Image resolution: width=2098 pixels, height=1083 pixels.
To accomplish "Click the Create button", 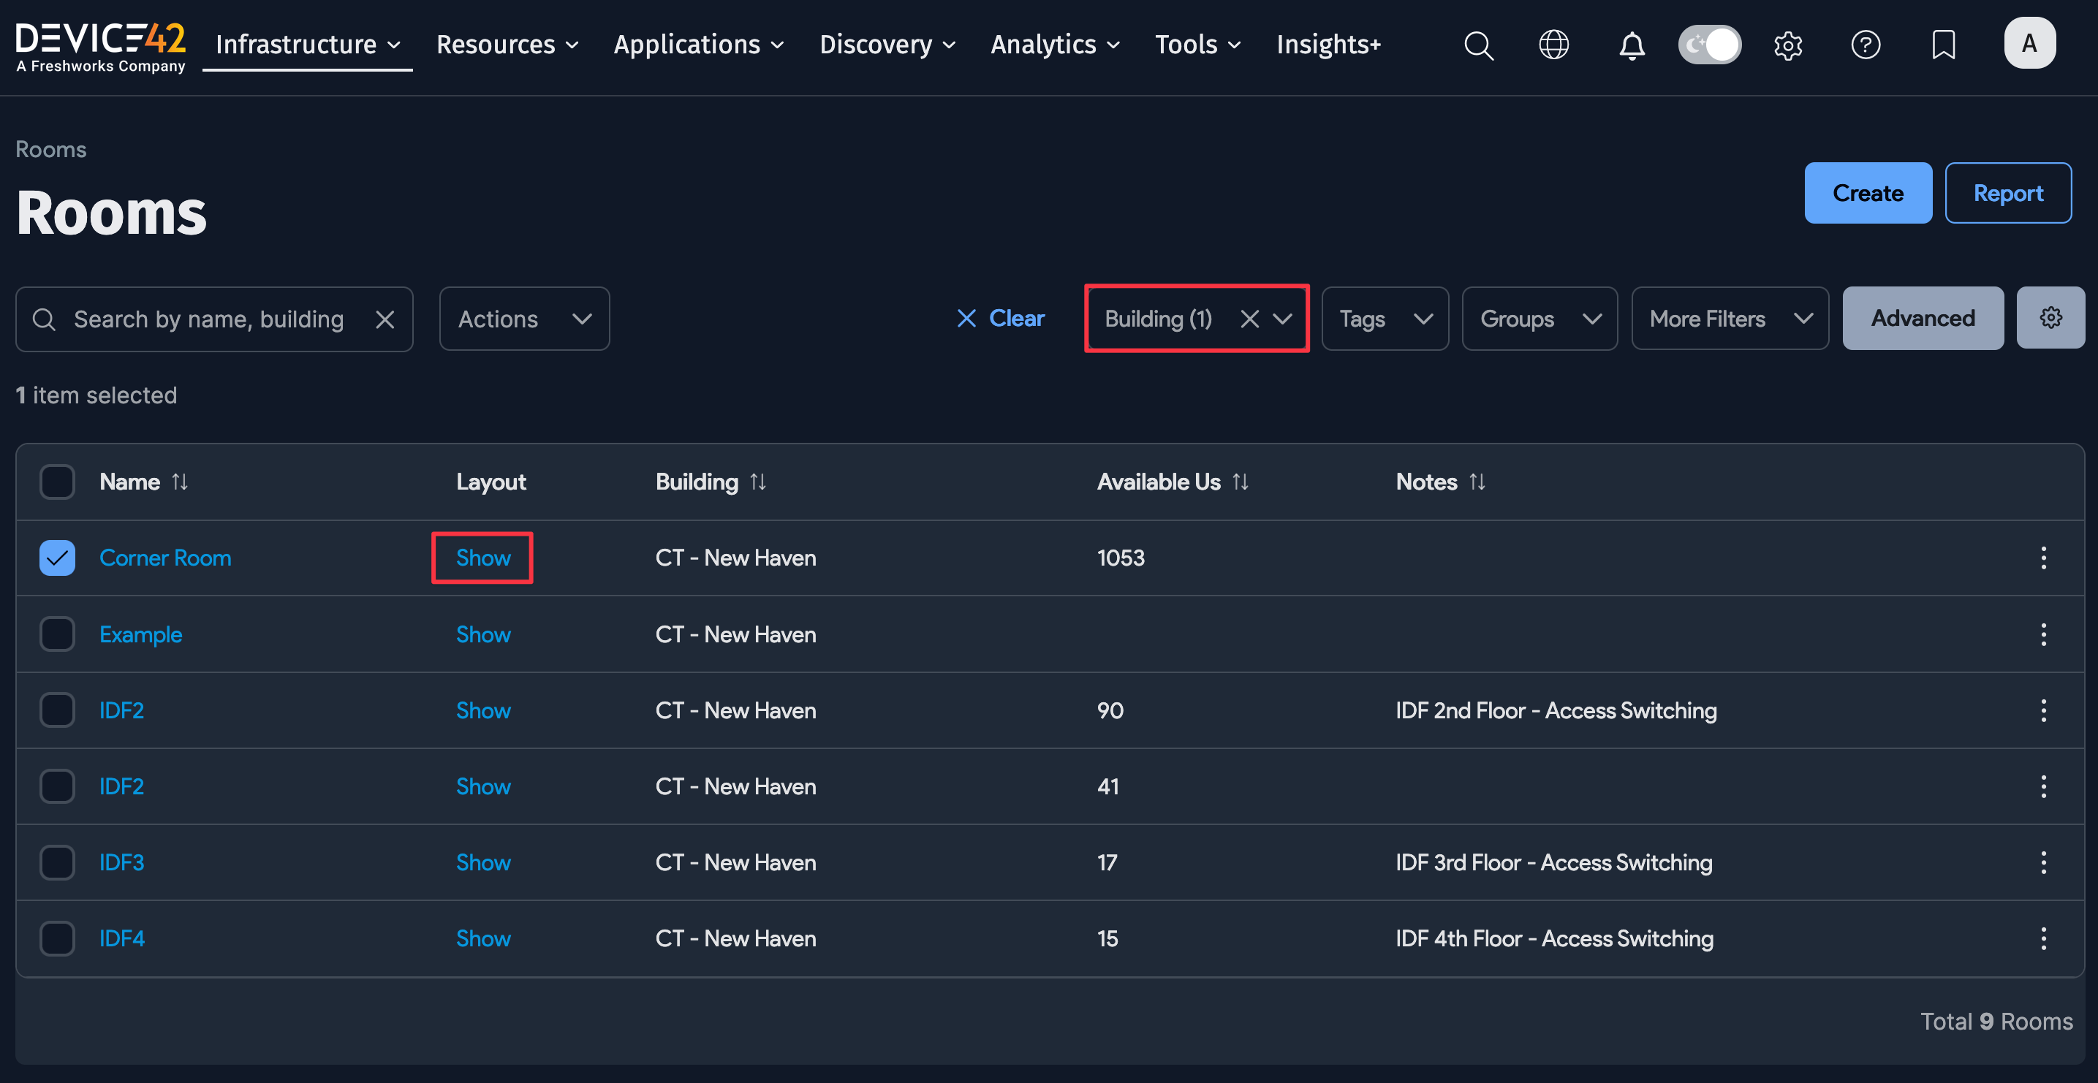I will pos(1867,193).
